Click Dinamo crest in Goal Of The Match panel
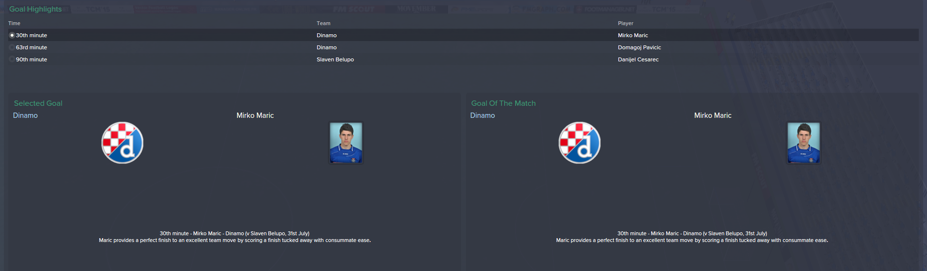 tap(579, 143)
